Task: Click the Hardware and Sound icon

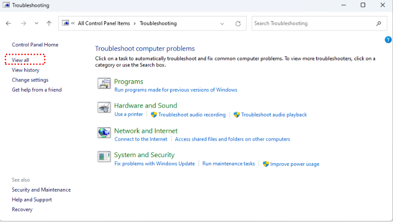Action: [x=104, y=108]
